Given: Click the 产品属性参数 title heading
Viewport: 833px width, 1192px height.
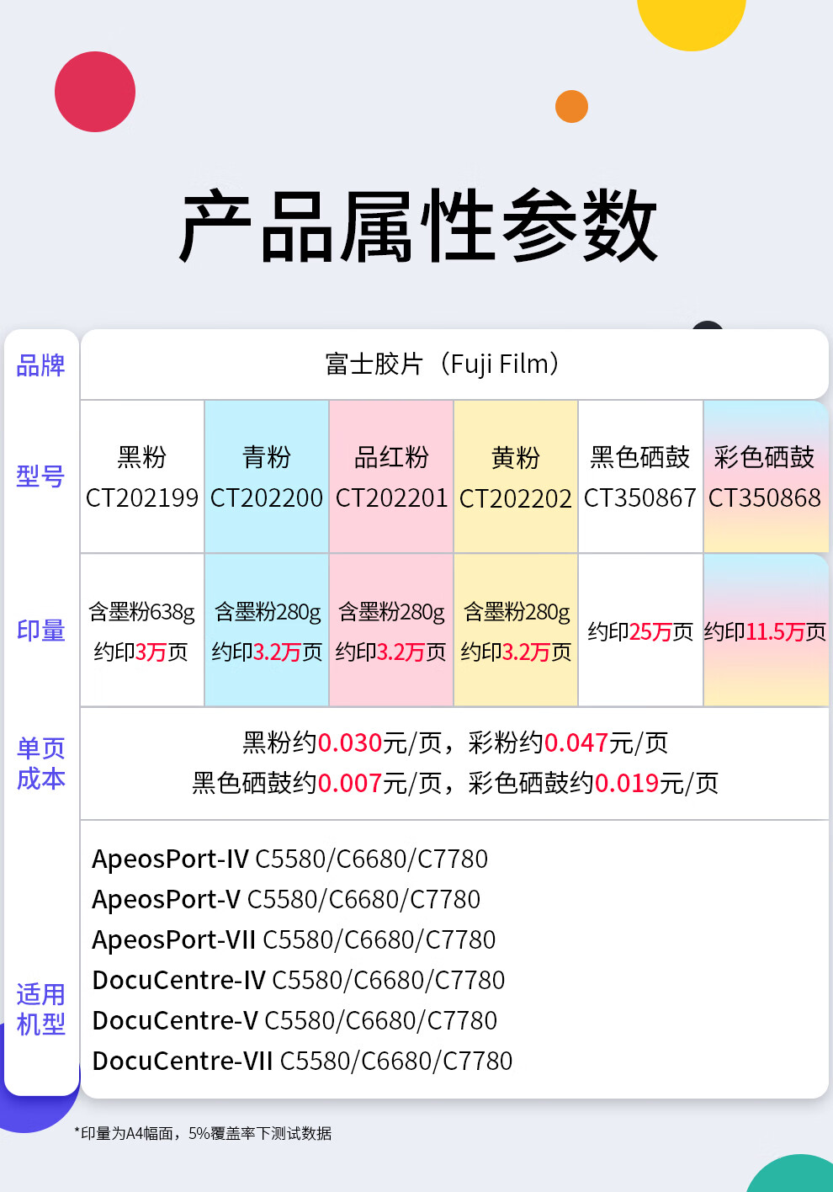Looking at the screenshot, I should [x=417, y=226].
